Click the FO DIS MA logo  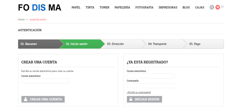39,7
